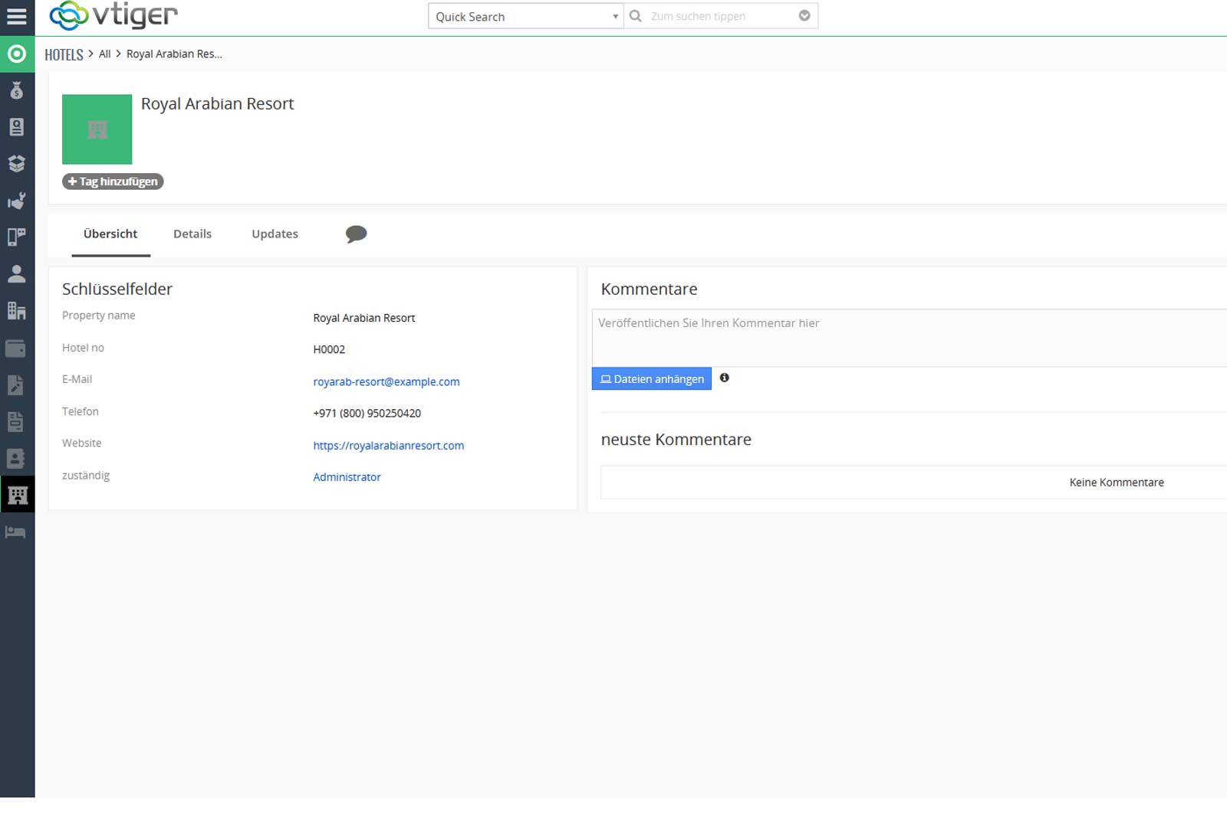Switch to the Updates tab
The width and height of the screenshot is (1227, 815).
click(275, 234)
